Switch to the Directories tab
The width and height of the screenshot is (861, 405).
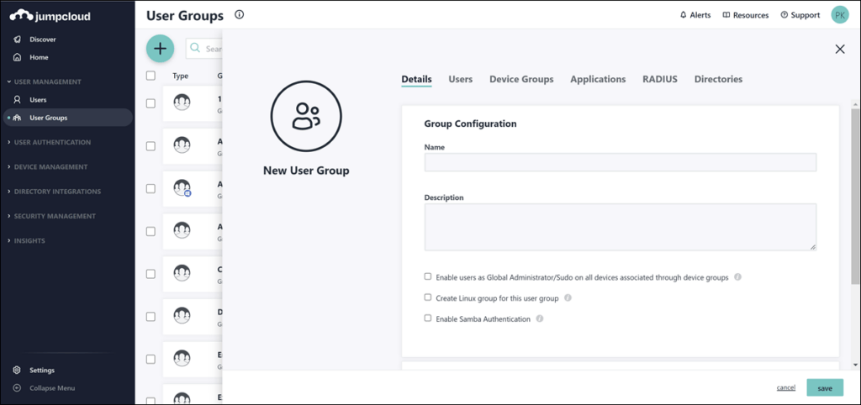[x=718, y=79]
